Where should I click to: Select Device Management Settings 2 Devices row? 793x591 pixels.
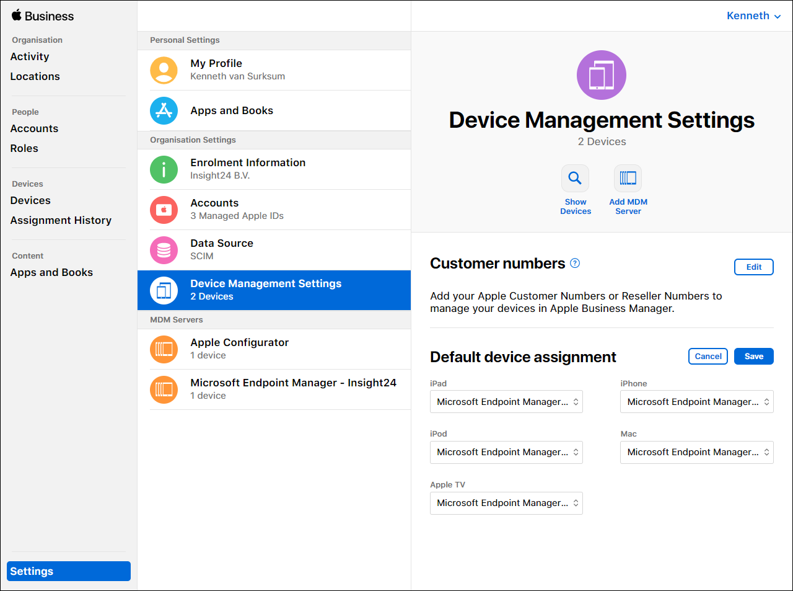click(274, 290)
